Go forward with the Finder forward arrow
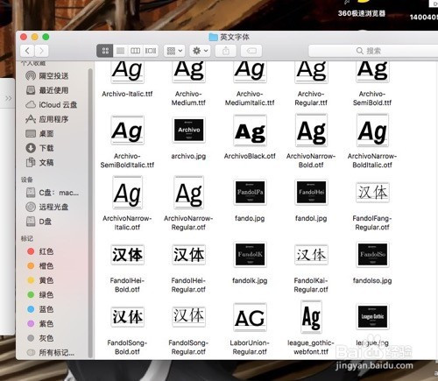 pyautogui.click(x=41, y=51)
